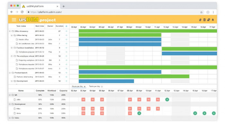Click the plus icon in task column header
The width and height of the screenshot is (225, 125).
coord(66,26)
